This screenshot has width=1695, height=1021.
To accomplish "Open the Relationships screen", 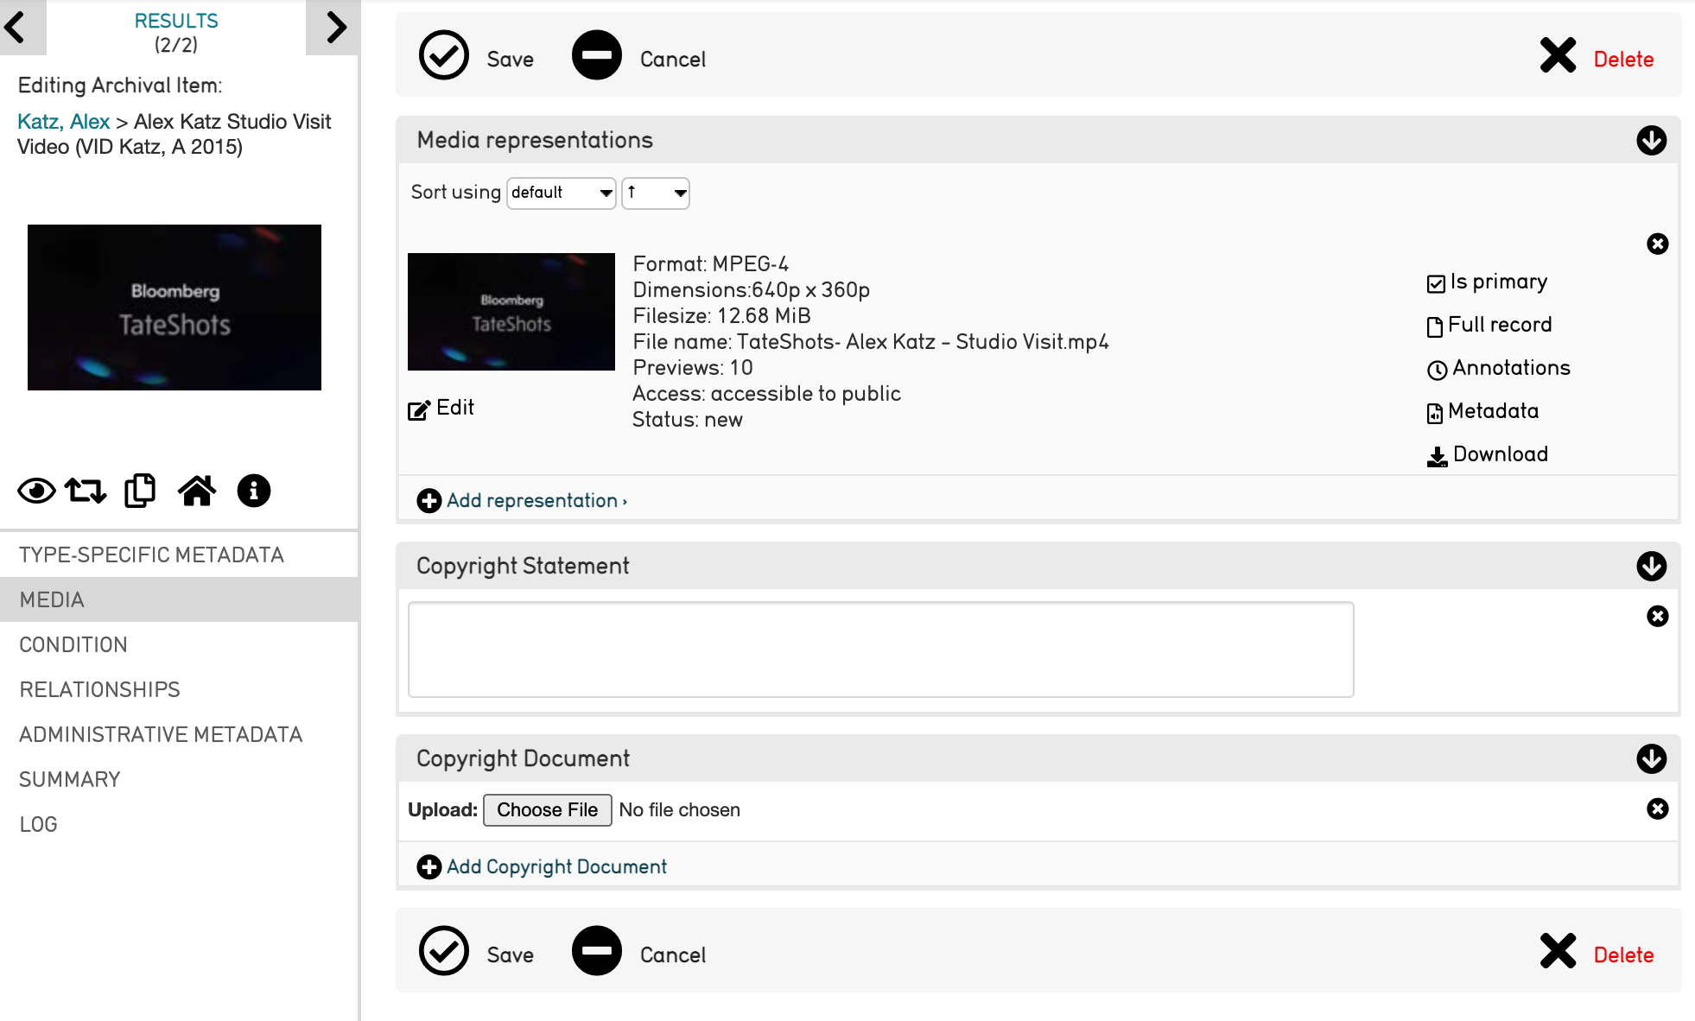I will pyautogui.click(x=99, y=689).
